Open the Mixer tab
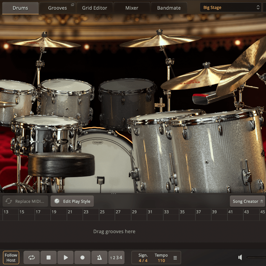Screen dimensions: 266x266 coord(132,8)
